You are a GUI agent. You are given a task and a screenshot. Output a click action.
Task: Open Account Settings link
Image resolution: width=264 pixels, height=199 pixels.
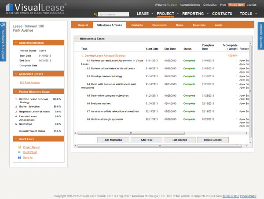pyautogui.click(x=190, y=5)
